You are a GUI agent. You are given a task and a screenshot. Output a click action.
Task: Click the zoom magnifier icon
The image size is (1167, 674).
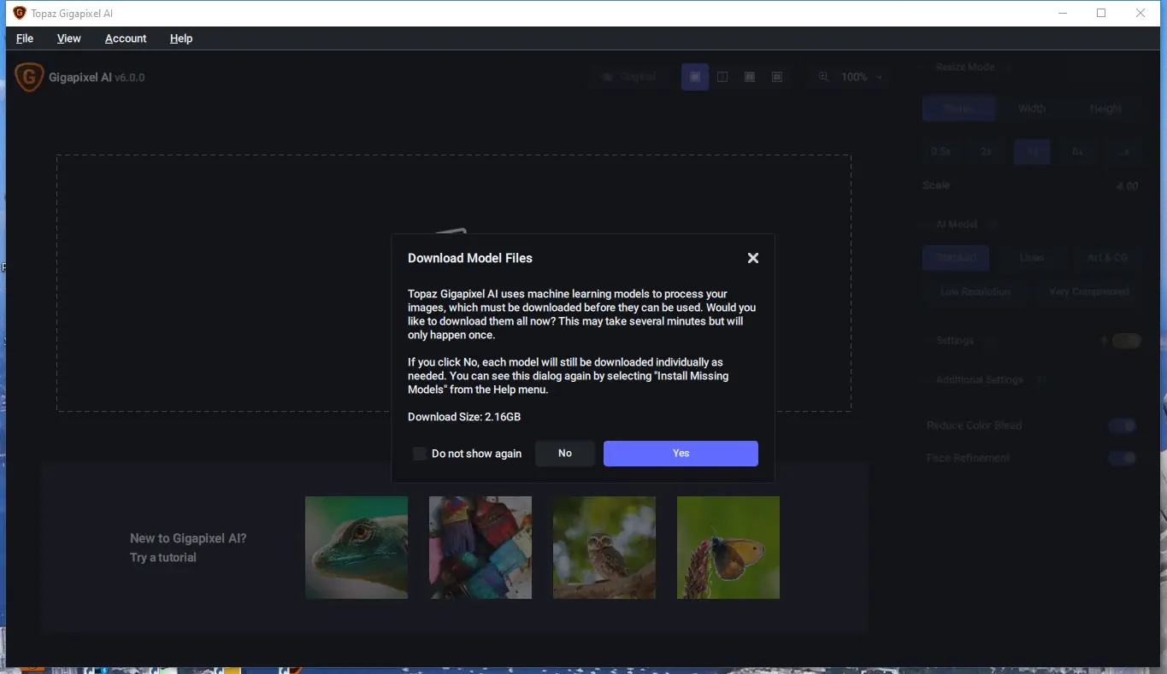(x=823, y=77)
